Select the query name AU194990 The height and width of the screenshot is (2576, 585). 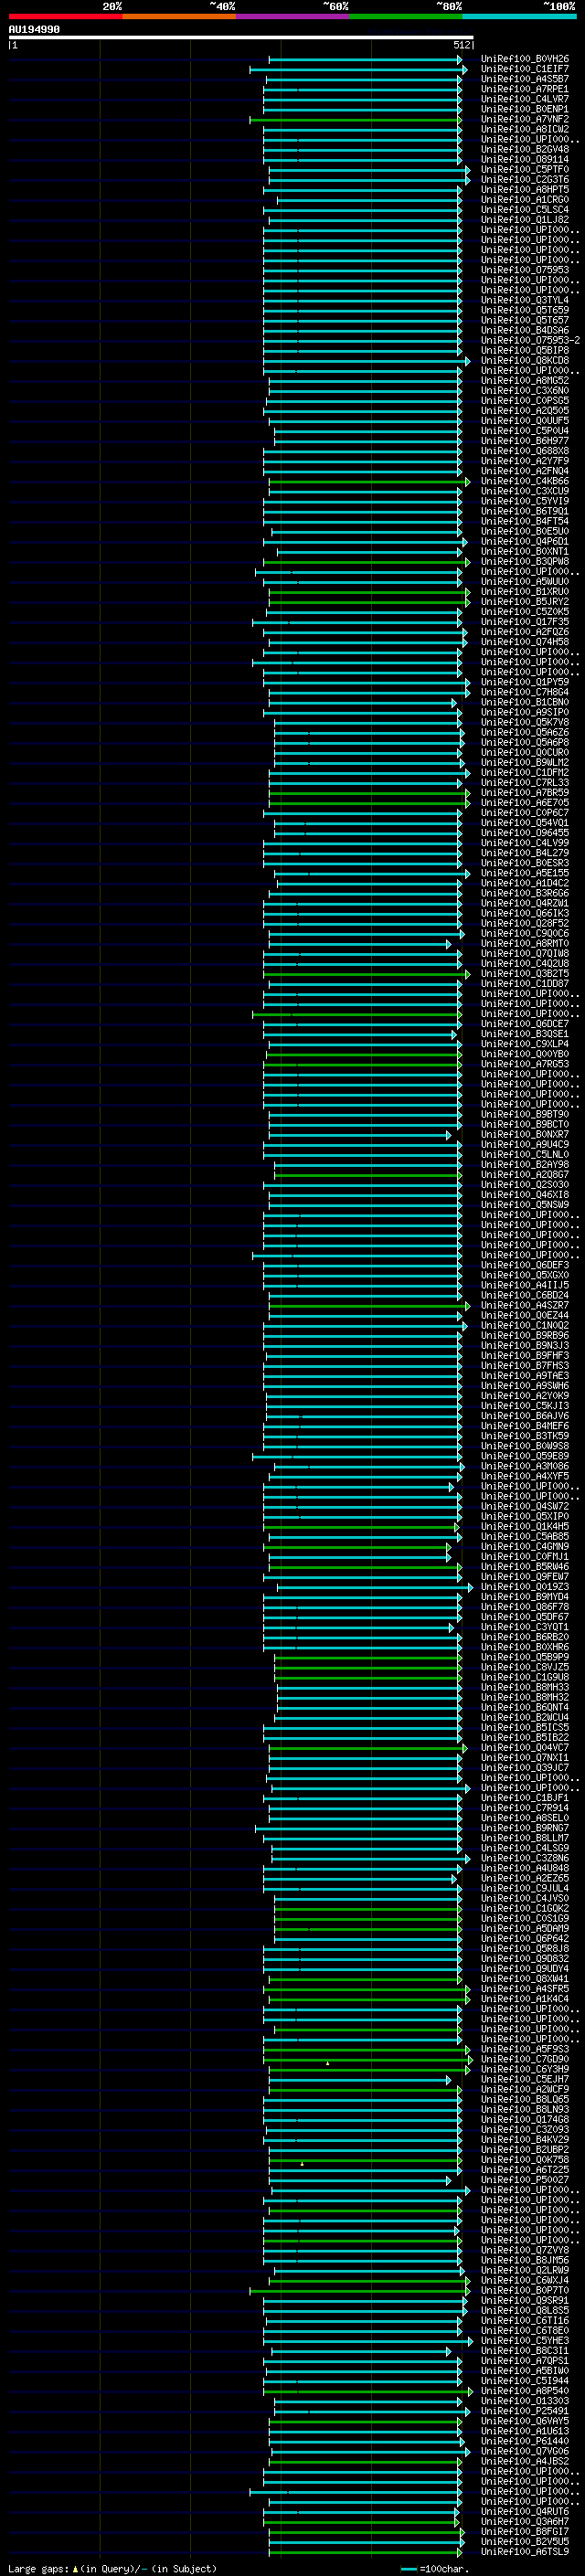[34, 29]
